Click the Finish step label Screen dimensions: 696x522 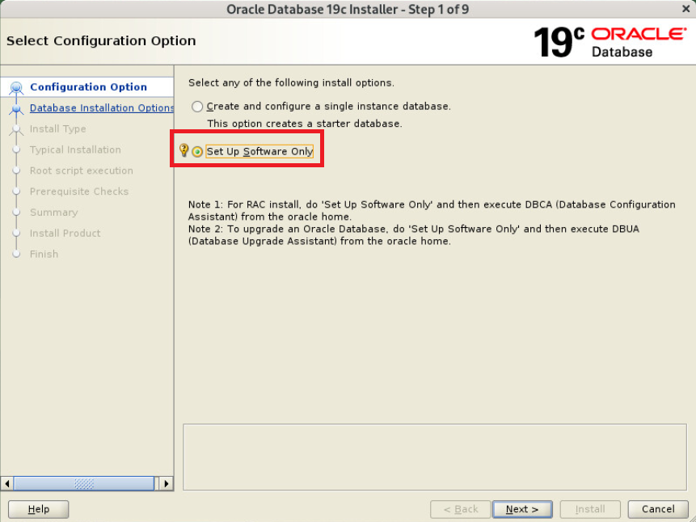(44, 254)
